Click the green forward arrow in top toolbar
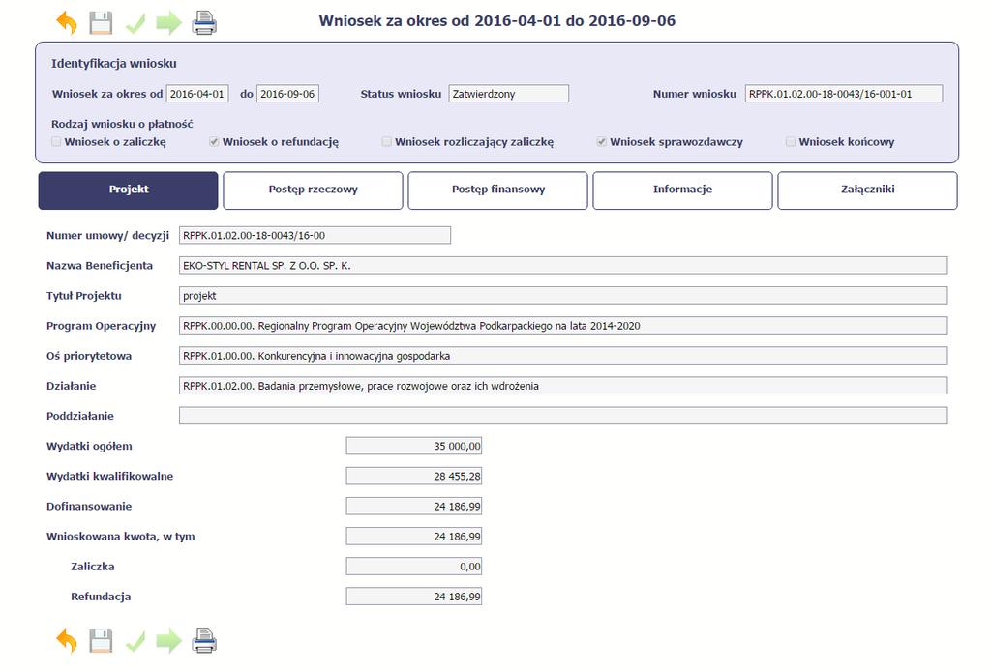Viewport: 991px width, 671px height. coord(168,23)
